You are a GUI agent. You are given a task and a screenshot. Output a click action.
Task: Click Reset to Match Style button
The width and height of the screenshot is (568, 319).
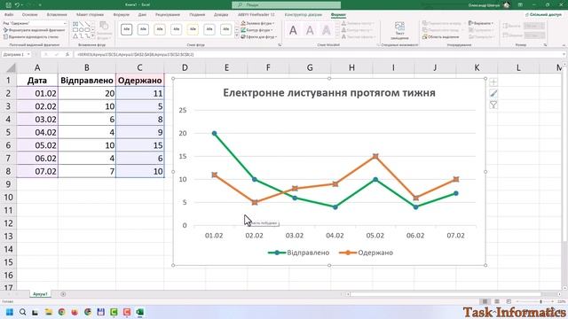31,37
